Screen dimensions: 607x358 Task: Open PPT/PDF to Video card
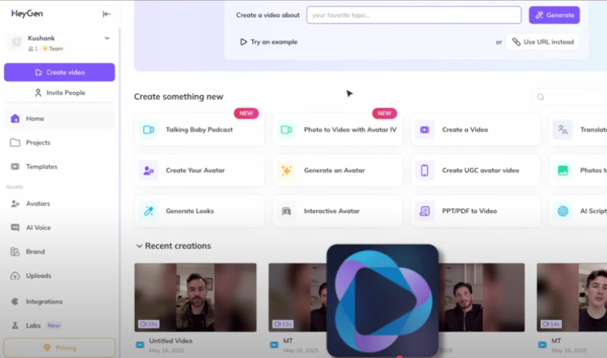click(476, 211)
